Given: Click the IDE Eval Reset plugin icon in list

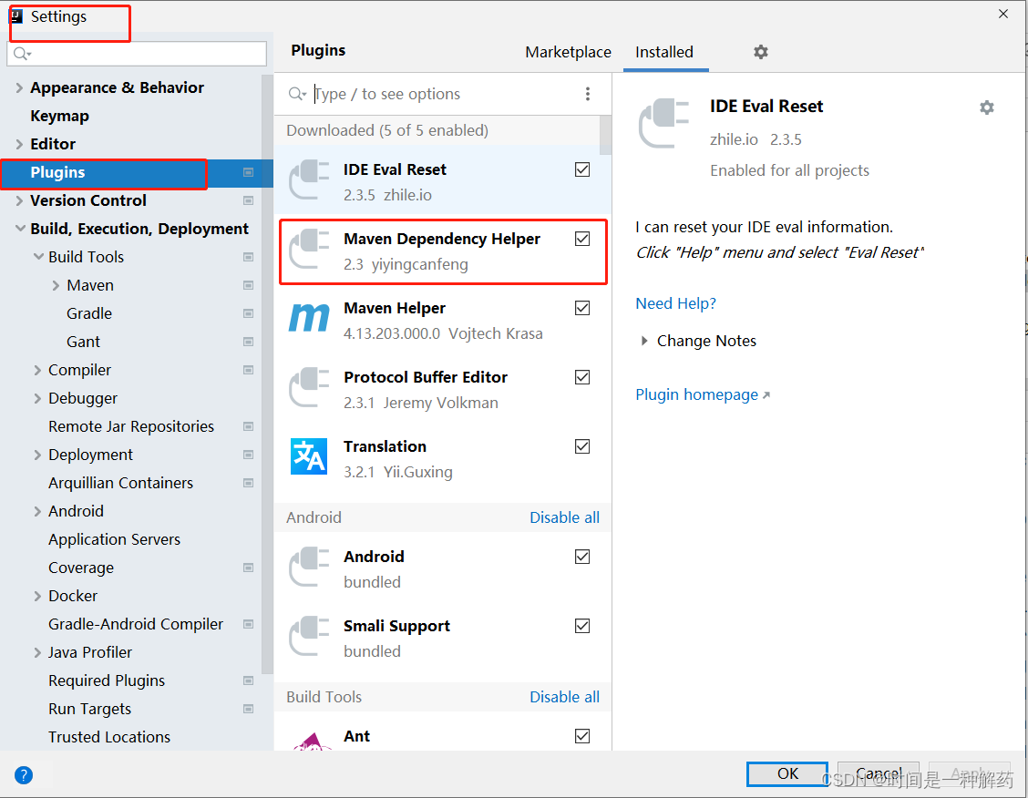Looking at the screenshot, I should [x=309, y=180].
